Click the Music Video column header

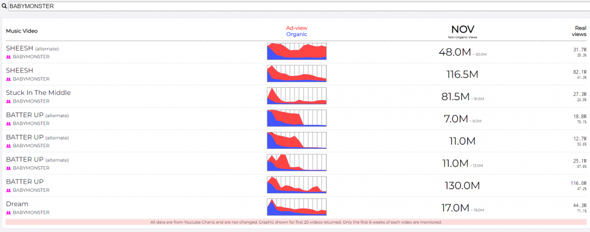click(x=22, y=31)
